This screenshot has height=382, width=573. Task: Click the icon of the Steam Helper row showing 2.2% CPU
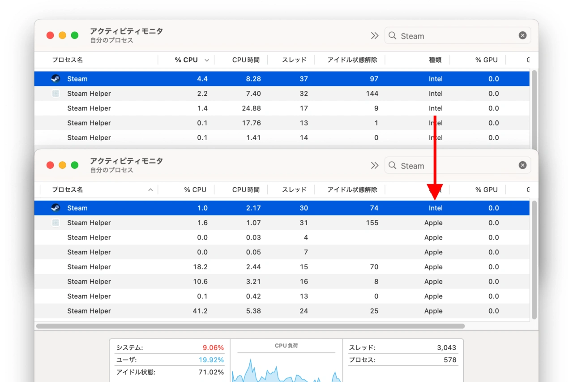click(56, 94)
